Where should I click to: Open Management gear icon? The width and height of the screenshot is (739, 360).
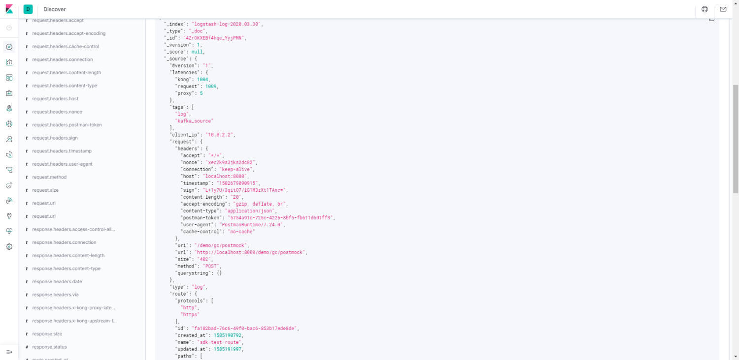pyautogui.click(x=9, y=247)
